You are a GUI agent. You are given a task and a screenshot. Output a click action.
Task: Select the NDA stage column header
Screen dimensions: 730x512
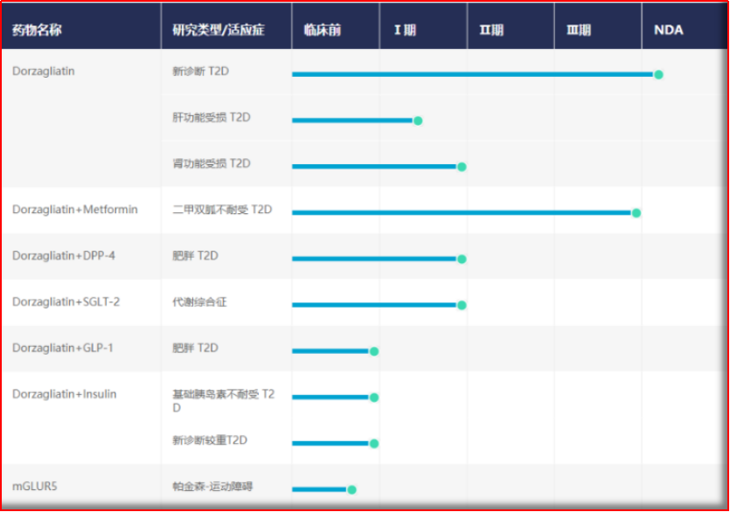(669, 31)
